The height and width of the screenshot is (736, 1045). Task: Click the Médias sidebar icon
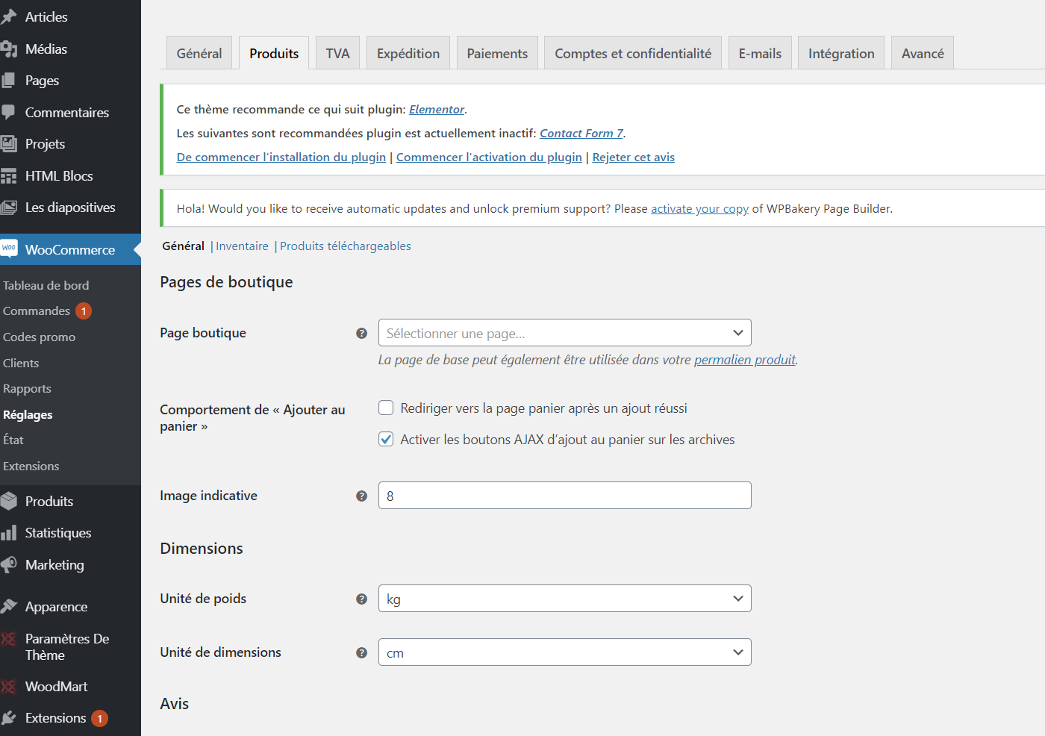9,49
